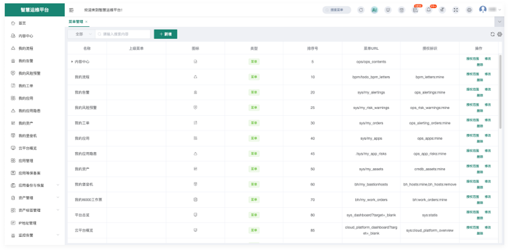509x251 pixels.
Task: Click 删除 in 平台总览 row
Action: [480, 218]
